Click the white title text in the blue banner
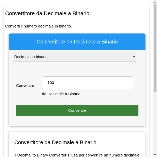The width and height of the screenshot is (157, 157). [x=77, y=42]
